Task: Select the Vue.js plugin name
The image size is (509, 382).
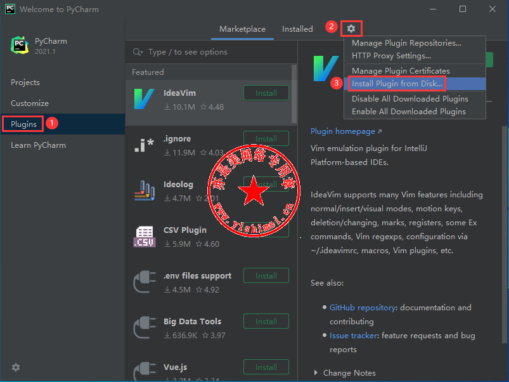Action: 176,367
